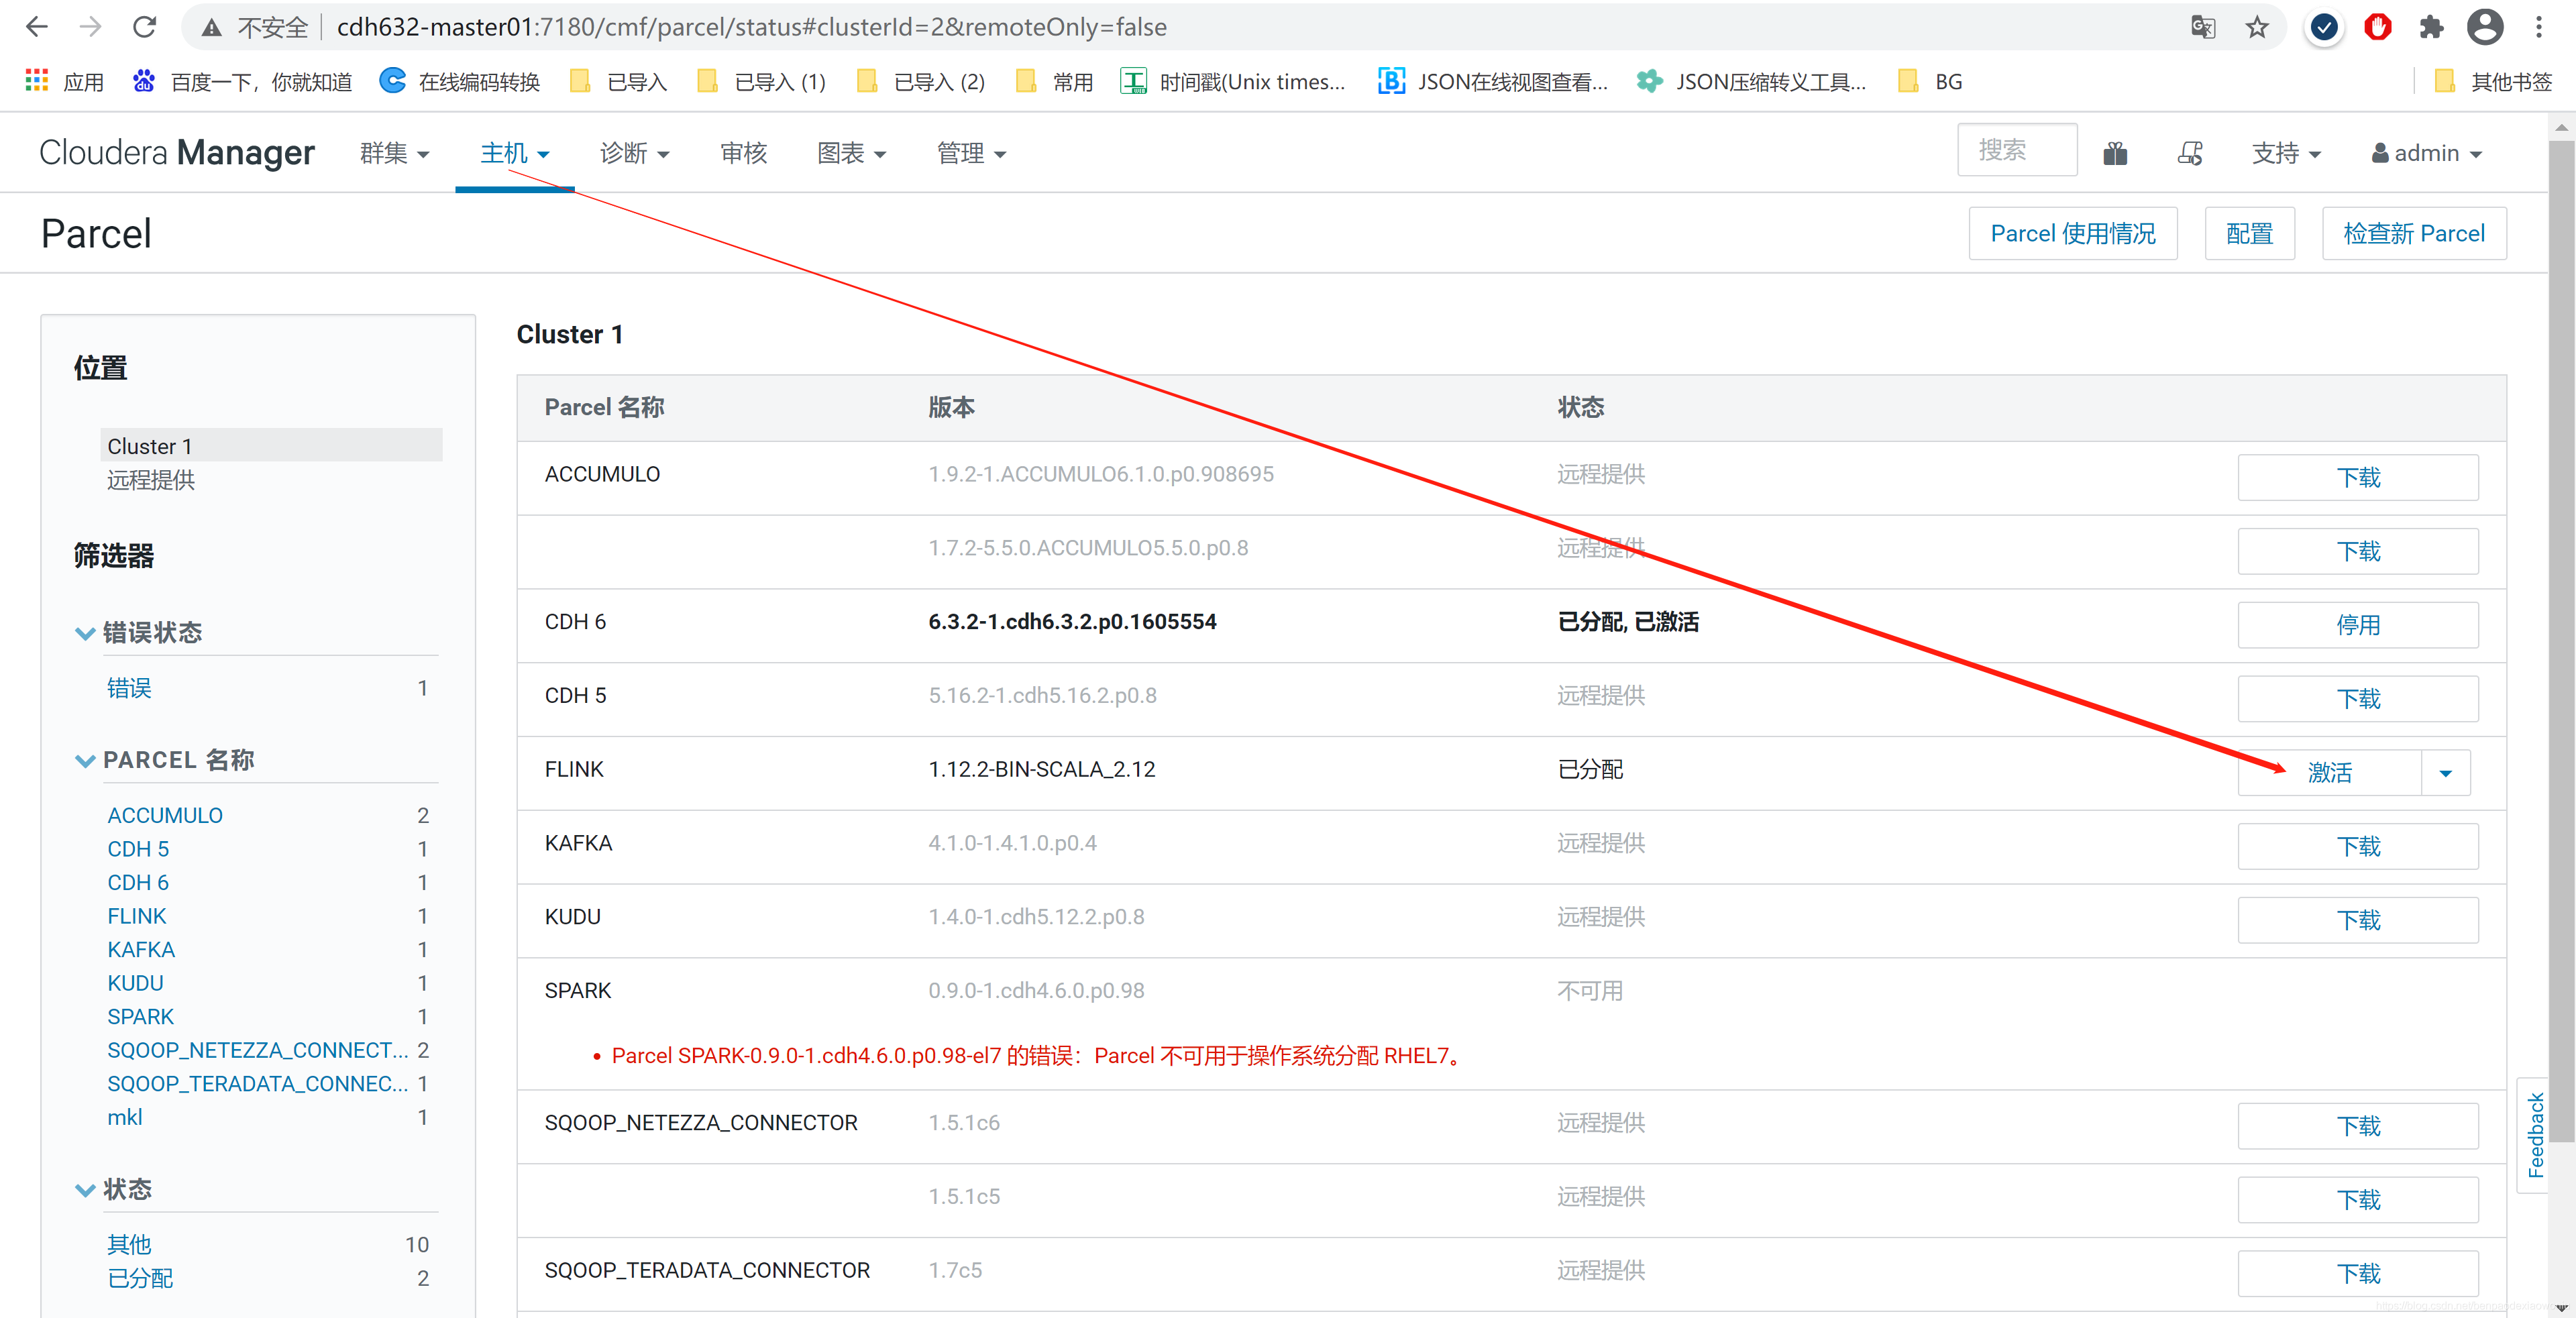Click the gift box icon in header
The image size is (2576, 1318).
[2115, 153]
